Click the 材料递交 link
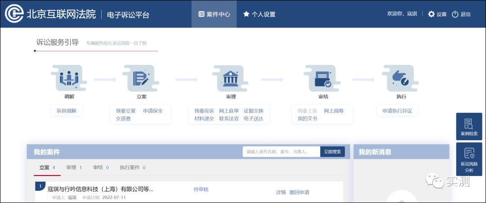The width and height of the screenshot is (486, 203). pos(204,118)
